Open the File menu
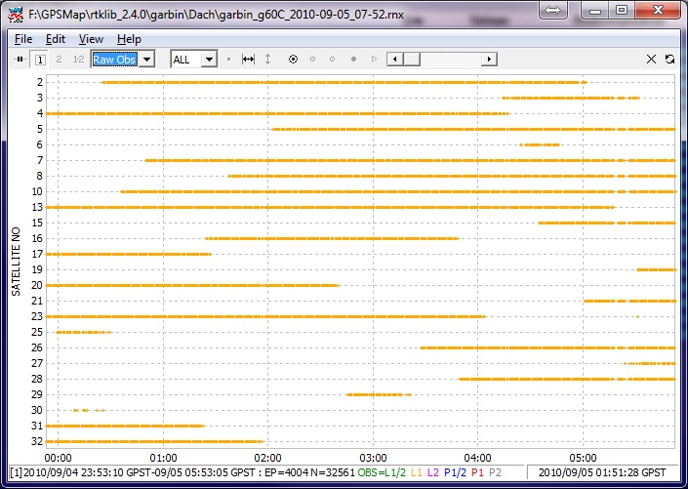Image resolution: width=688 pixels, height=489 pixels. [23, 39]
